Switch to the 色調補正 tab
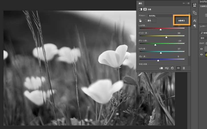This screenshot has height=129, width=207. (204, 6)
